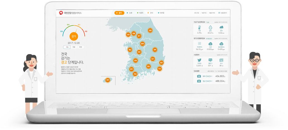Select the 감기 tab

[119, 13]
